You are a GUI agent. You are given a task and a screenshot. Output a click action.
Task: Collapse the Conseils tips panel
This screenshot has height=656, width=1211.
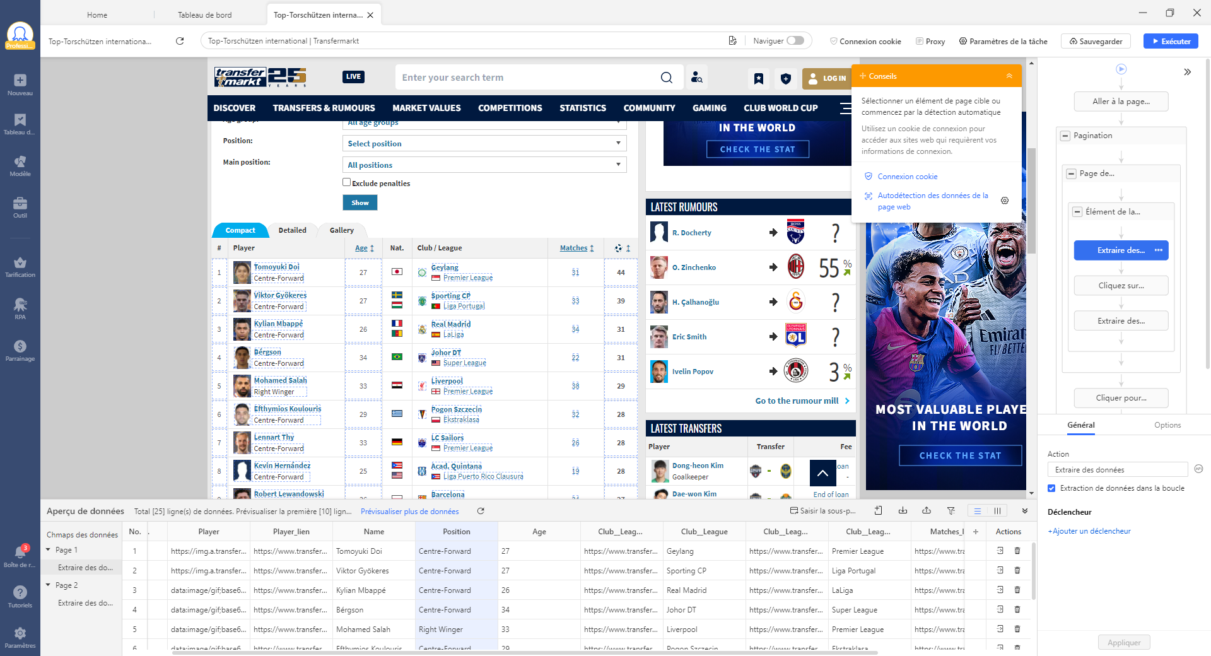click(1009, 76)
